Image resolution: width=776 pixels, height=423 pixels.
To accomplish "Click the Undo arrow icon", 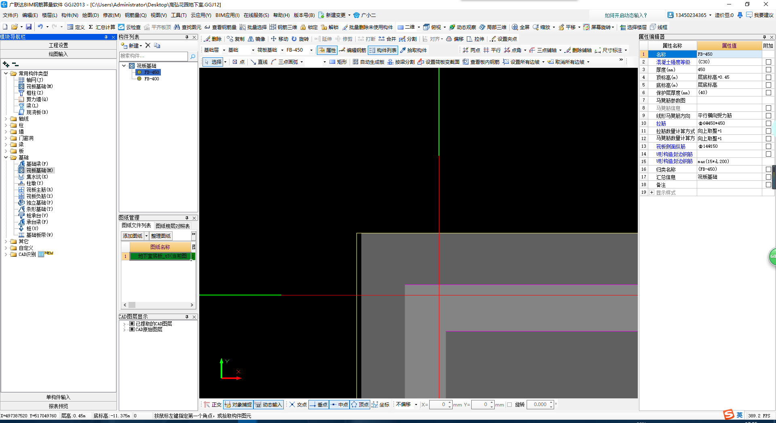I will pyautogui.click(x=40, y=27).
